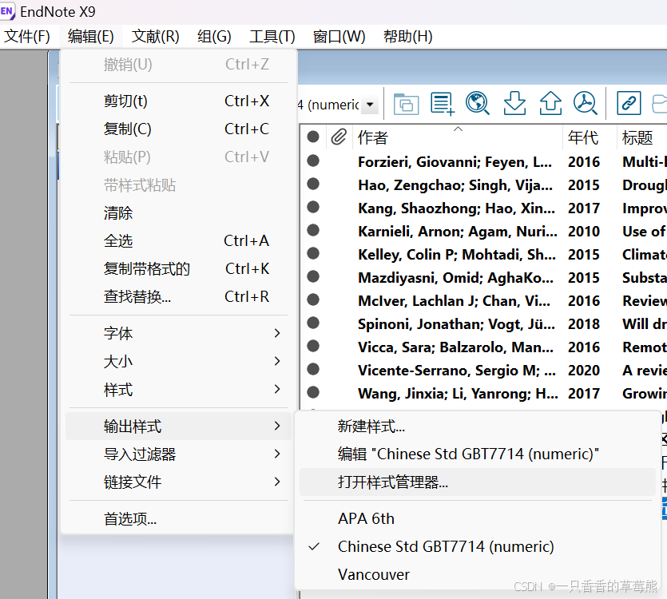This screenshot has width=667, height=599.
Task: Select the Vicente-Serrano, Sergio M reference
Action: 457,370
